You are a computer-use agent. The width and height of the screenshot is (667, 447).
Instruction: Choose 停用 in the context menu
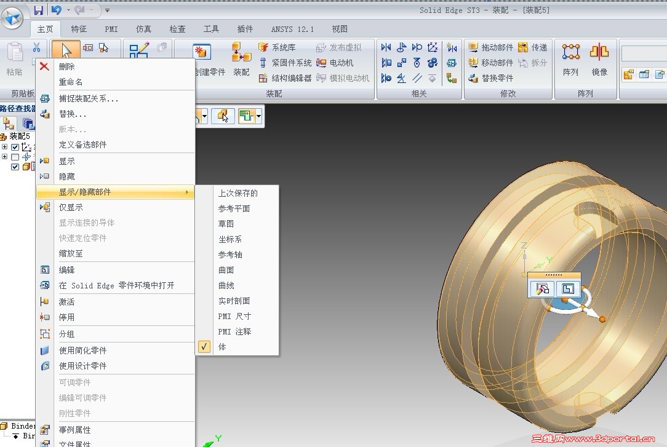click(116, 317)
